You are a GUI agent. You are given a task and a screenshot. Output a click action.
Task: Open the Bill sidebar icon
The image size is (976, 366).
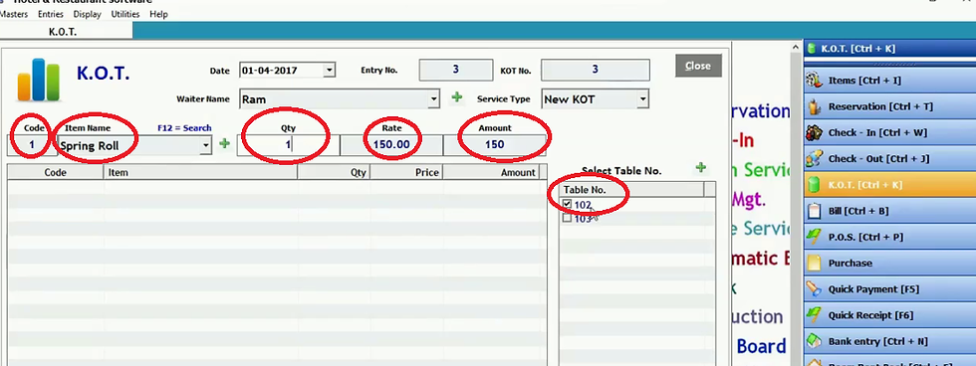(x=814, y=211)
